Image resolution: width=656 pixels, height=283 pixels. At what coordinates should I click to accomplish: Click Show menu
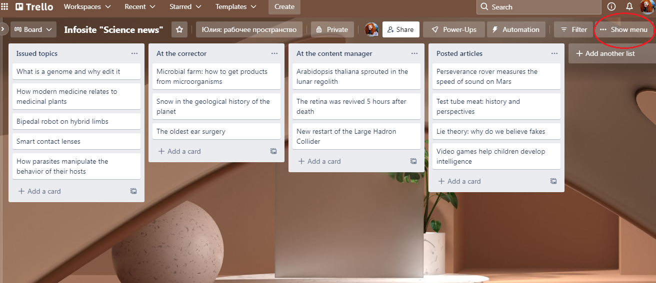click(x=623, y=29)
